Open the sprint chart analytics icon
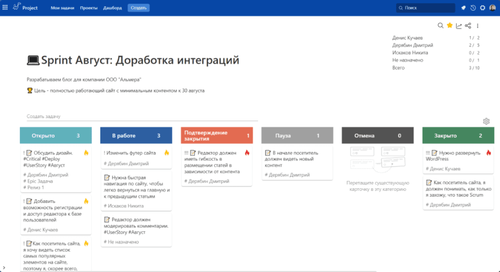Screen dimensions: 500x272 (x=459, y=26)
